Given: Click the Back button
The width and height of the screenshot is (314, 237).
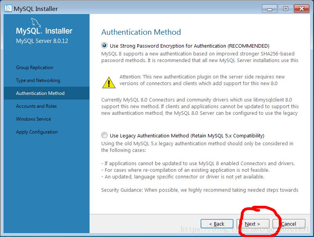Looking at the screenshot, I should [x=217, y=224].
